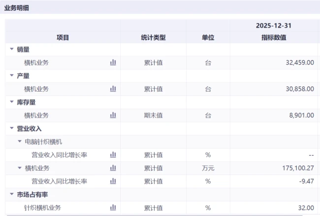Collapse the 产量 group

[x=12, y=75]
